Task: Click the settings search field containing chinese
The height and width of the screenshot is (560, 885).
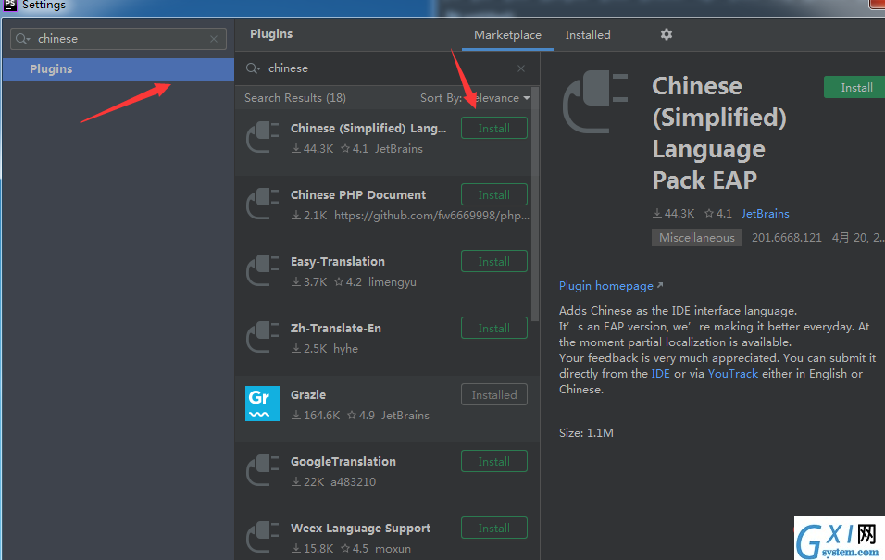Action: [118, 39]
